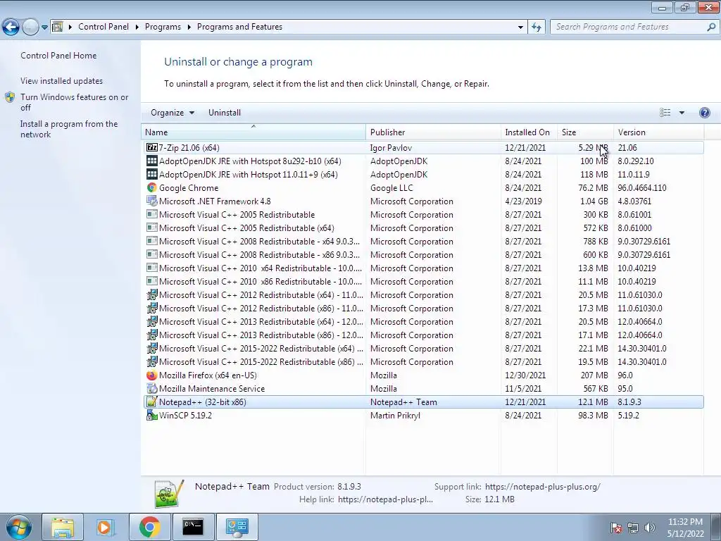Image resolution: width=721 pixels, height=541 pixels.
Task: Click the Google LLC publisher cell
Action: (391, 187)
